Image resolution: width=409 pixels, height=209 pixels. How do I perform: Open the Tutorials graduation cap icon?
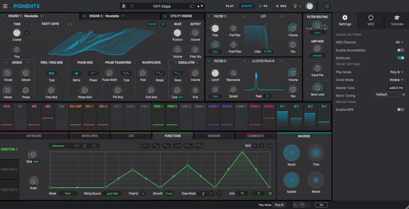pos(397,18)
